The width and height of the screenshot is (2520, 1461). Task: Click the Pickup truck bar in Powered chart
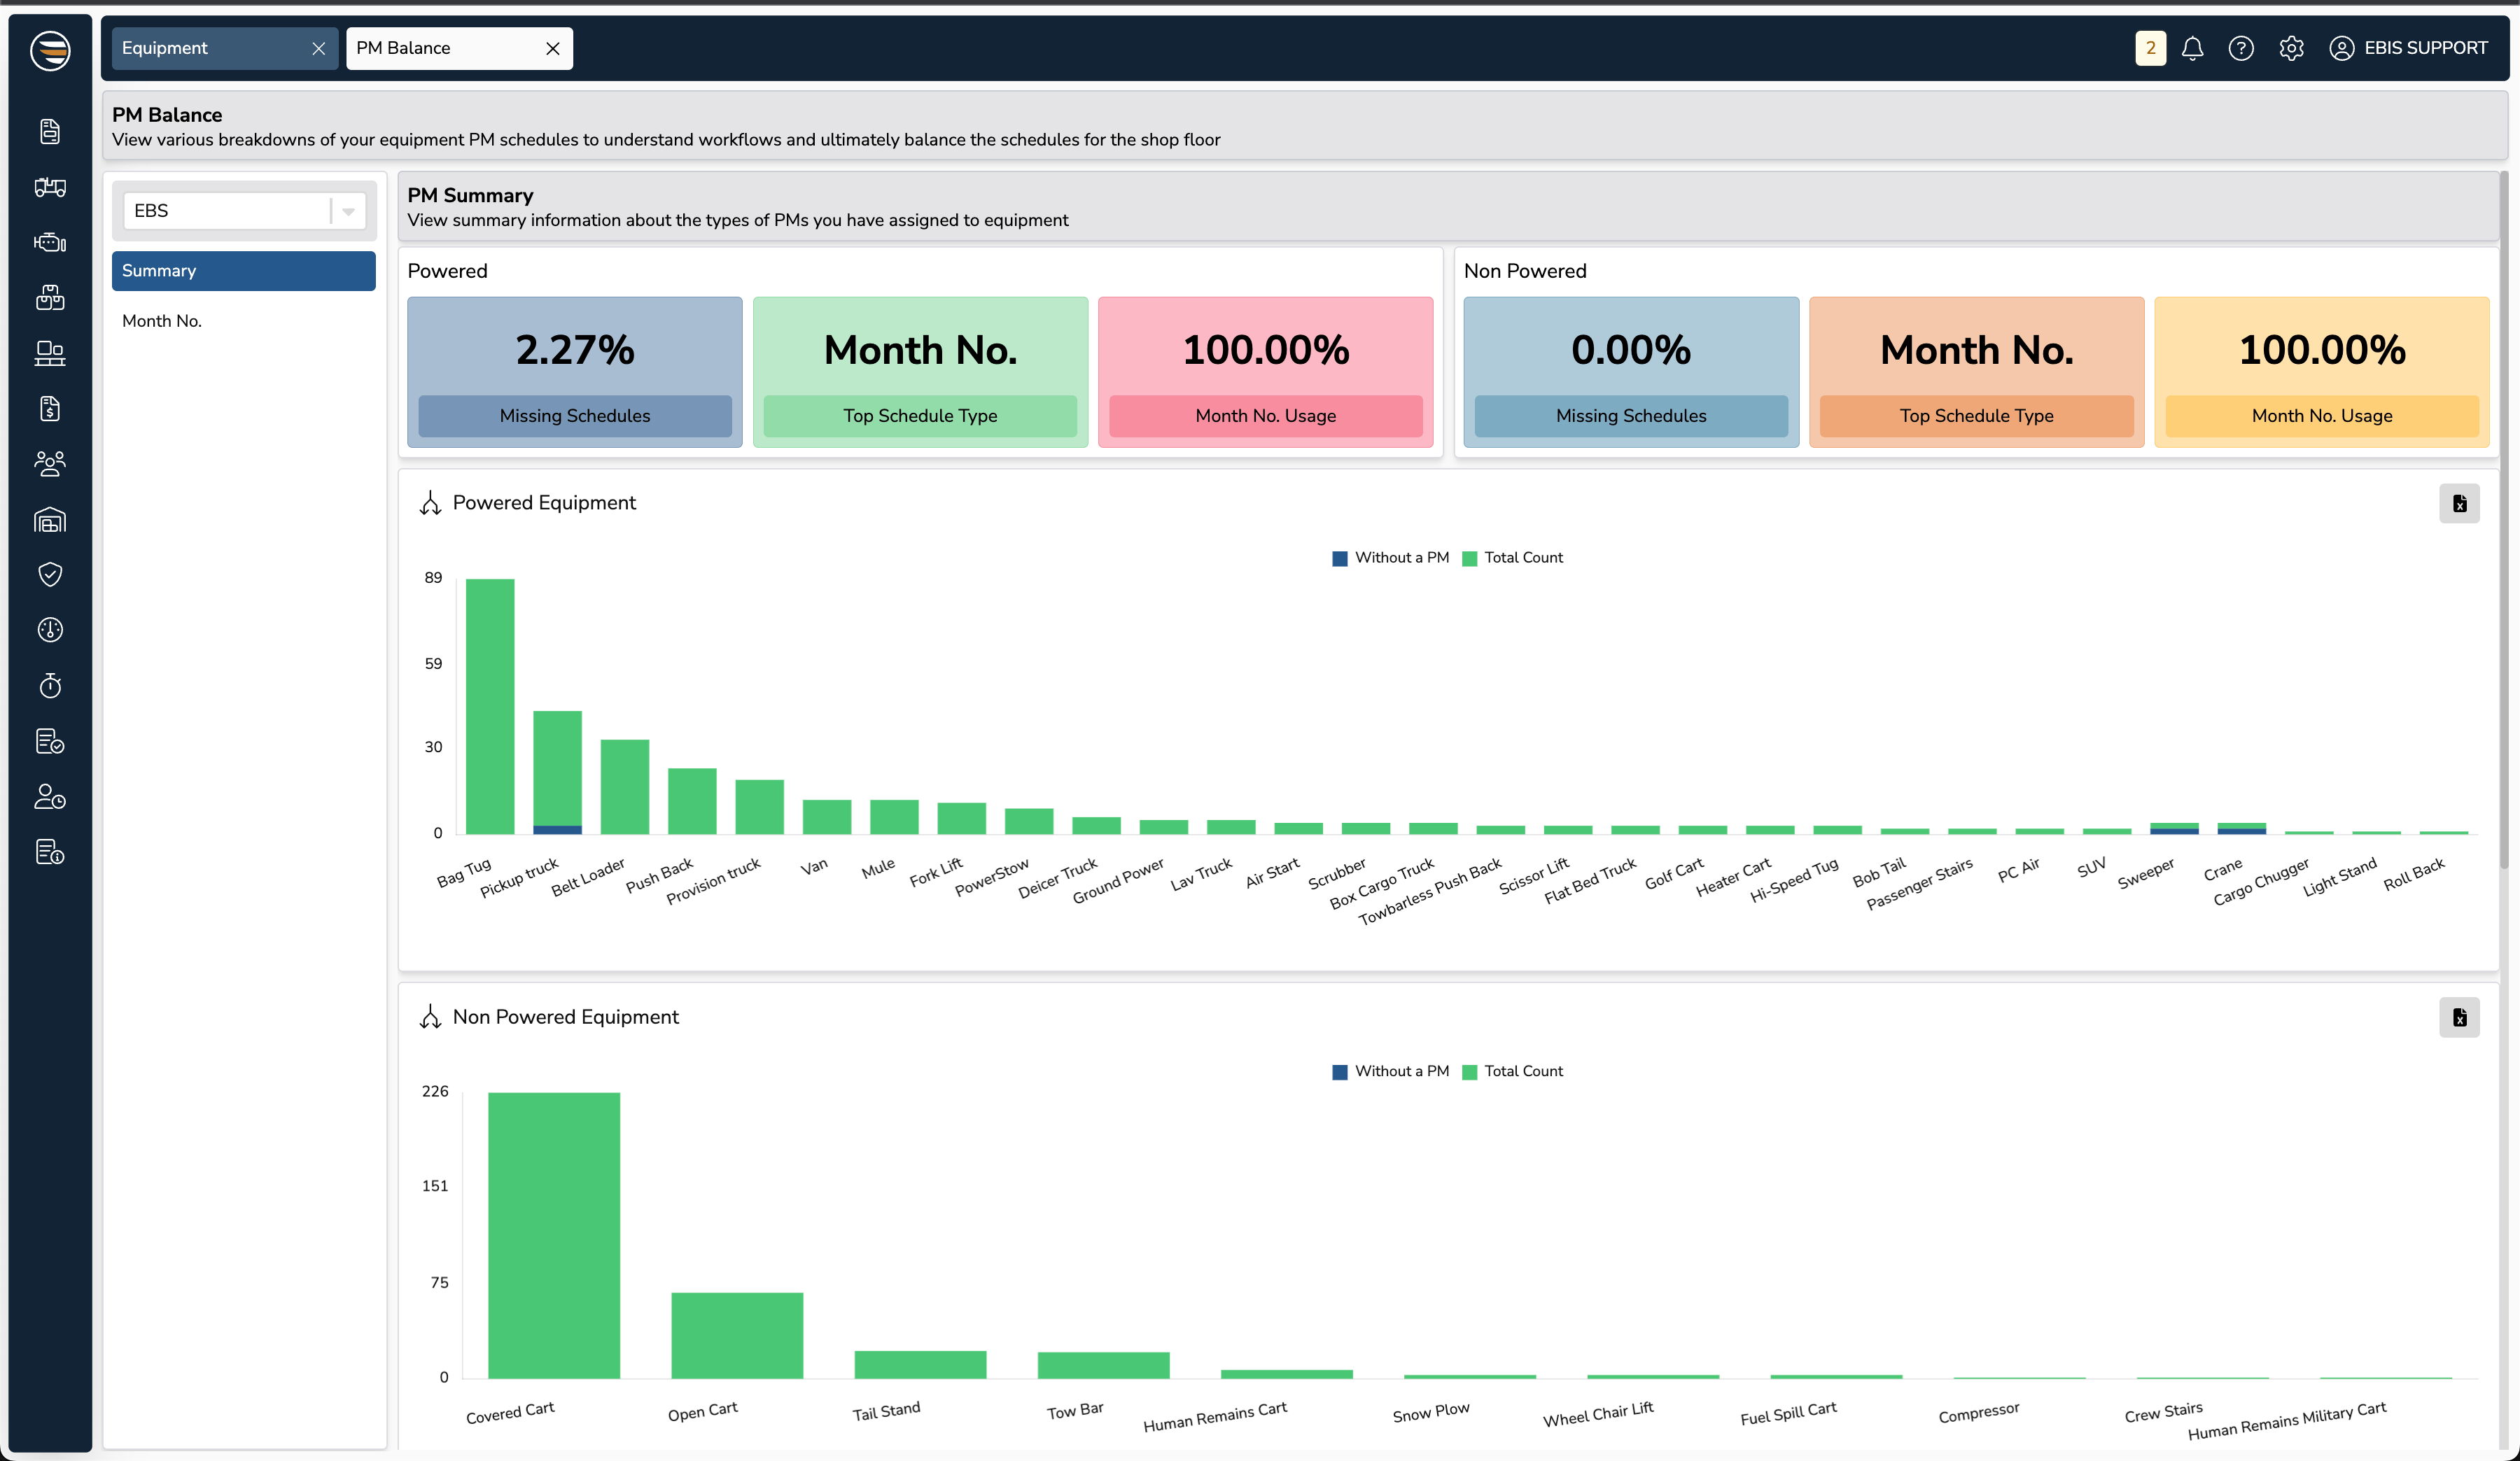557,772
